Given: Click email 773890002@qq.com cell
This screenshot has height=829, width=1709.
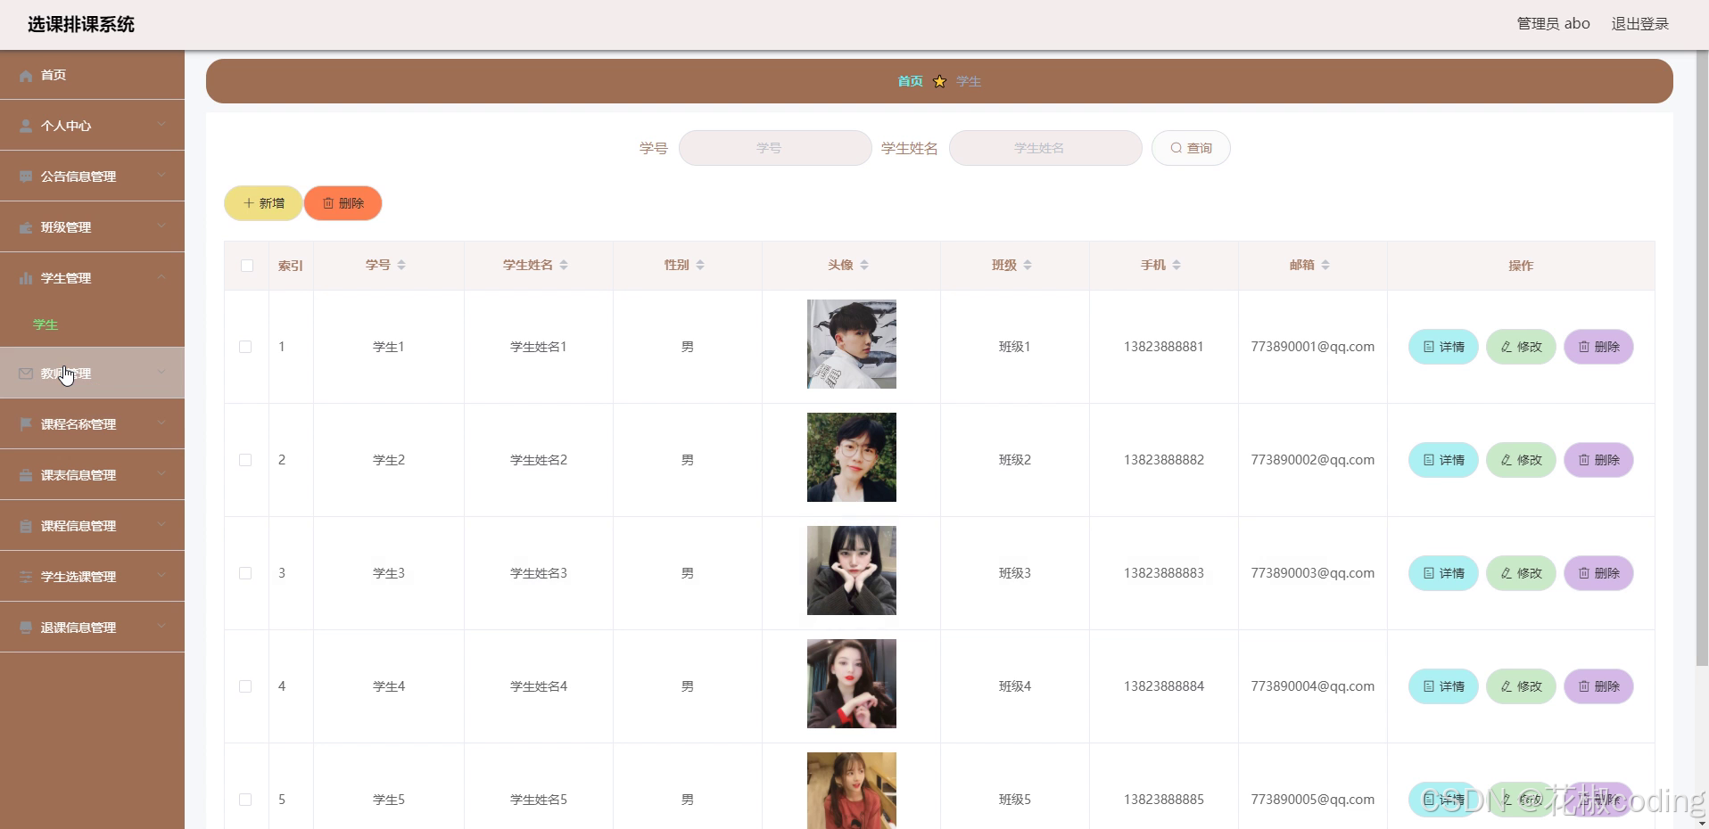Looking at the screenshot, I should coord(1313,460).
